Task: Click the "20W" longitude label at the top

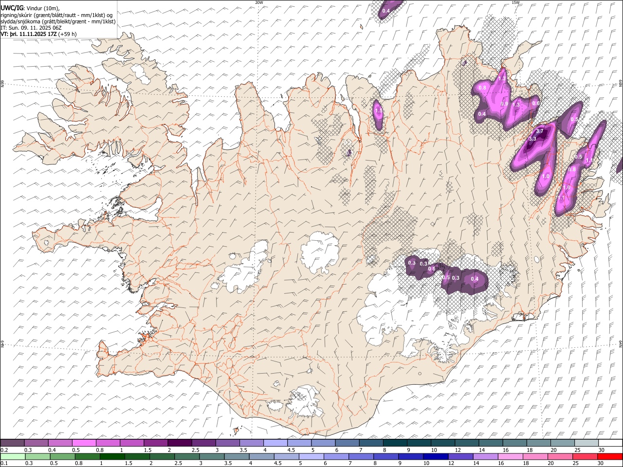Action: [x=259, y=2]
